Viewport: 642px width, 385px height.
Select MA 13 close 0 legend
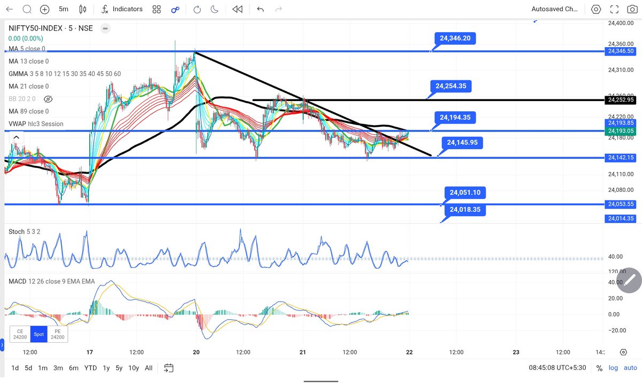click(x=28, y=61)
